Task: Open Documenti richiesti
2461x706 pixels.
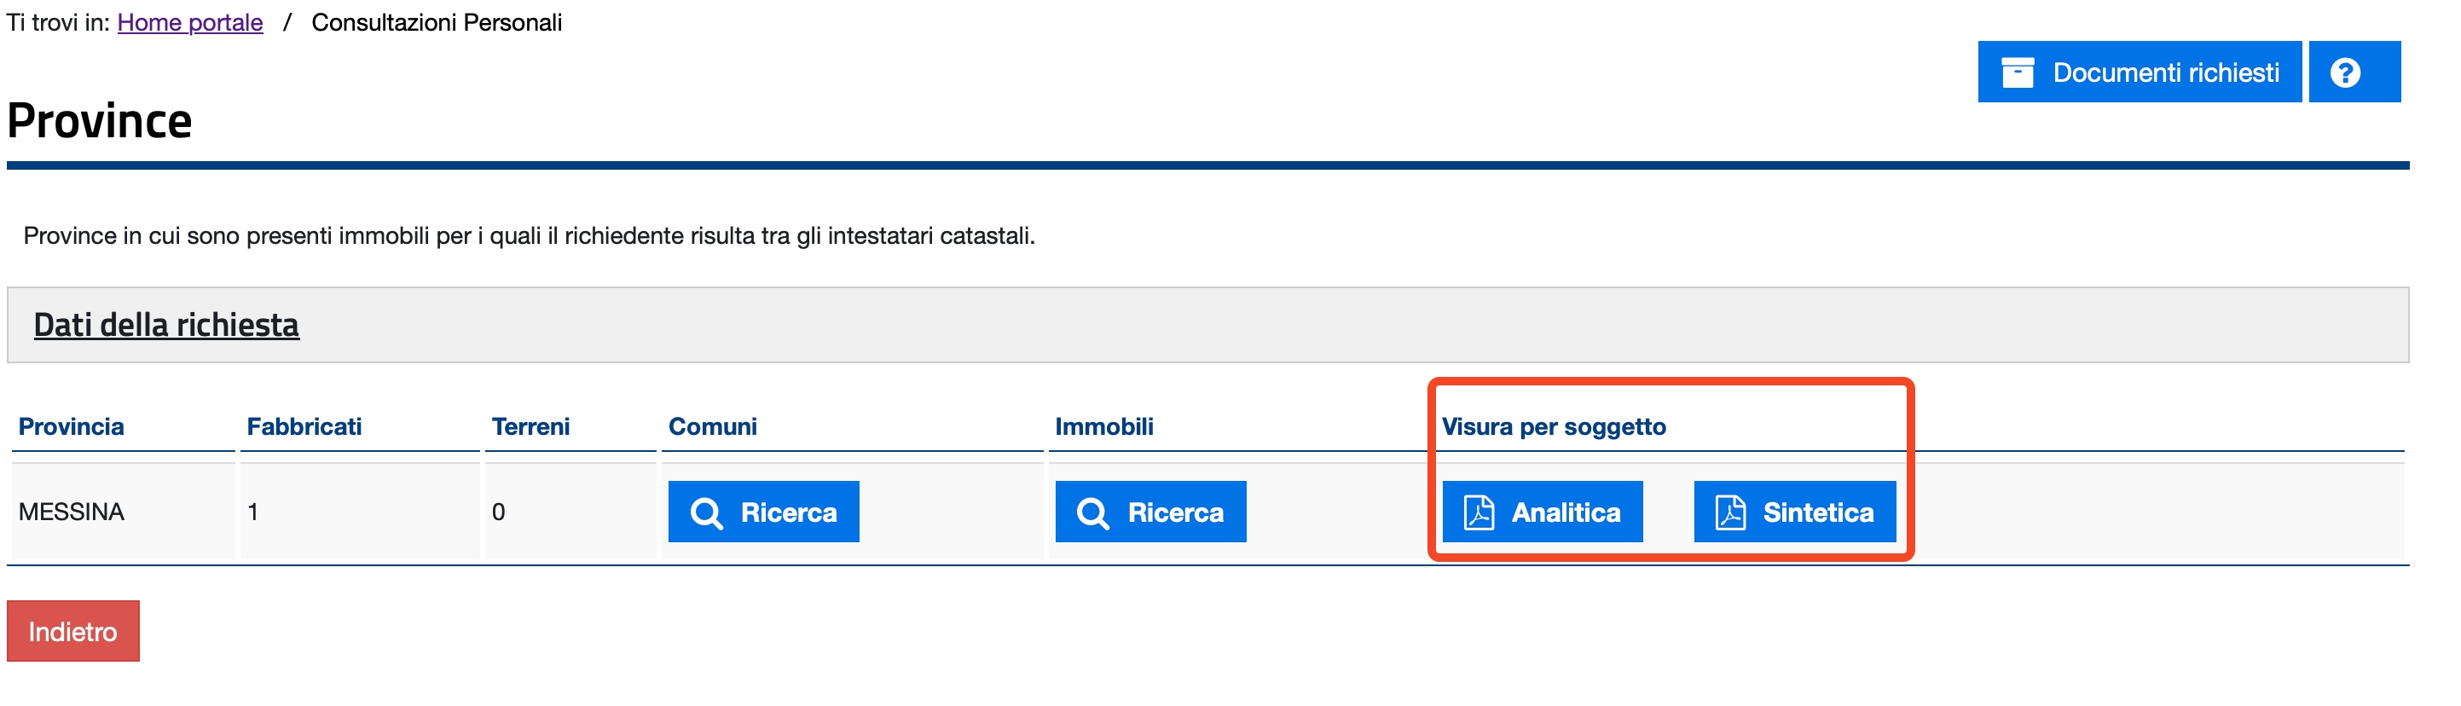Action: tap(2139, 72)
